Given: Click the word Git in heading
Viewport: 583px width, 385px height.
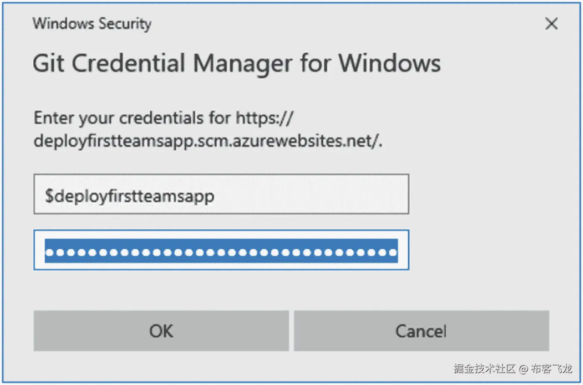Looking at the screenshot, I should 48,64.
